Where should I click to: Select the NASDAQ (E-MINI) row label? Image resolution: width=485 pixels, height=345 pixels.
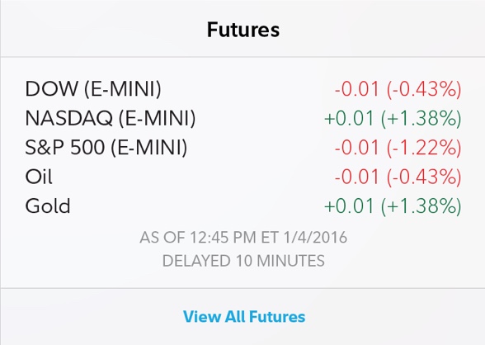[111, 118]
